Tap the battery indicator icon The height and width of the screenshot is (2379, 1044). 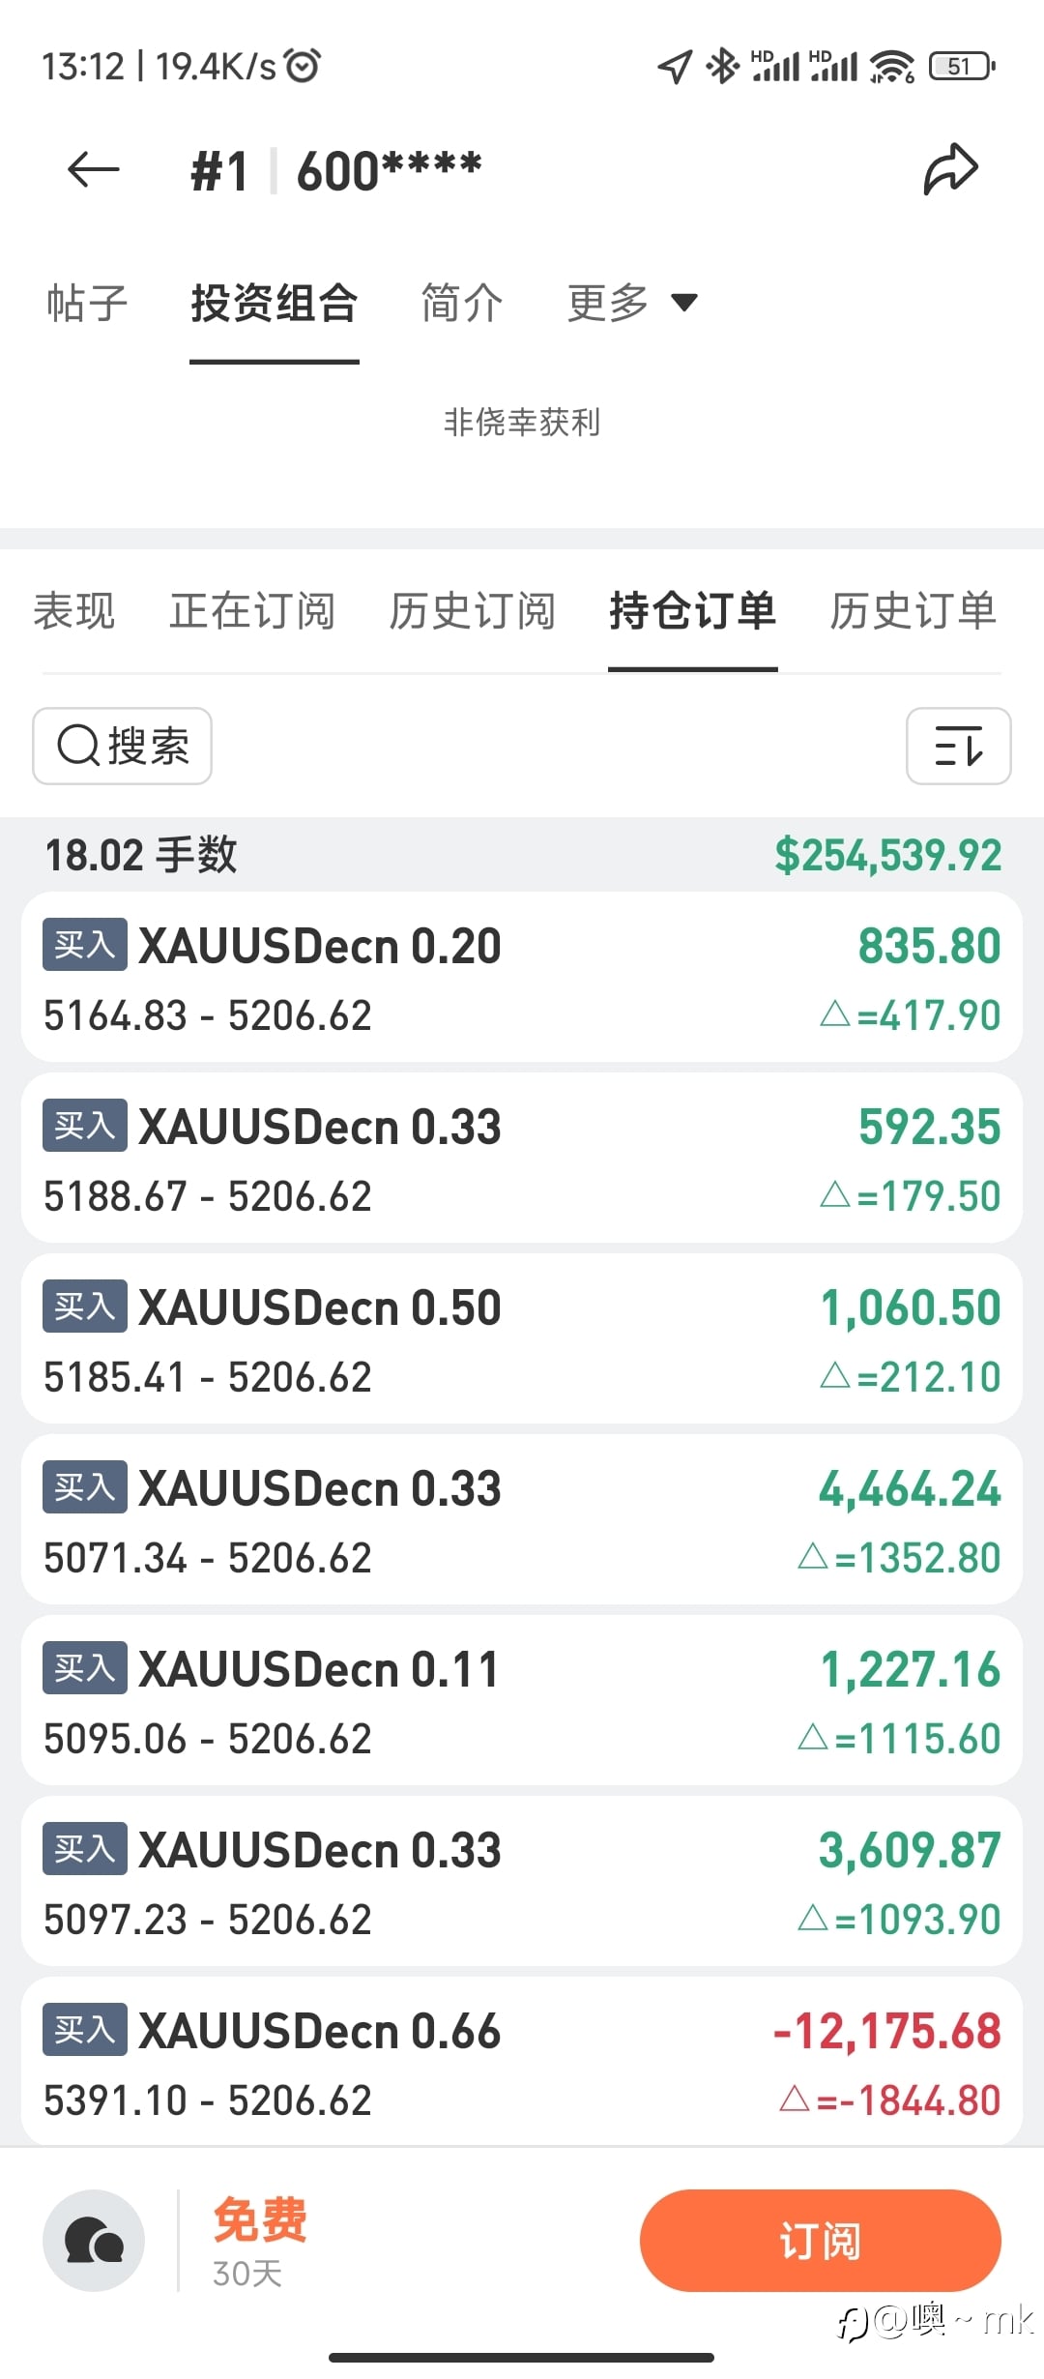coord(961,66)
